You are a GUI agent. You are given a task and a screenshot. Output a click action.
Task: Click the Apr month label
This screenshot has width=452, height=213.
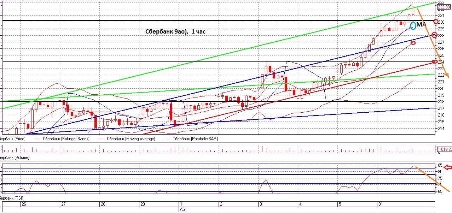(x=183, y=209)
